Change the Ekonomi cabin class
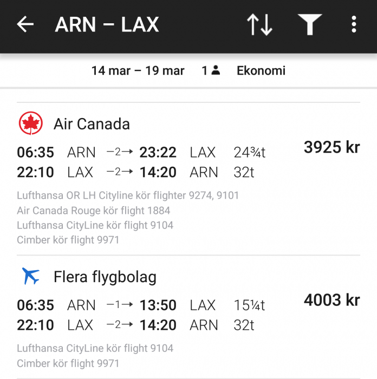The width and height of the screenshot is (377, 379). pyautogui.click(x=261, y=71)
